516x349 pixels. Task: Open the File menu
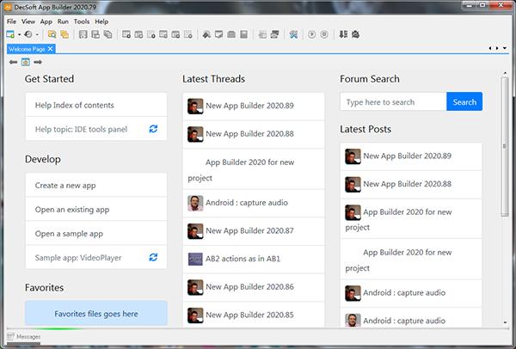coord(11,21)
